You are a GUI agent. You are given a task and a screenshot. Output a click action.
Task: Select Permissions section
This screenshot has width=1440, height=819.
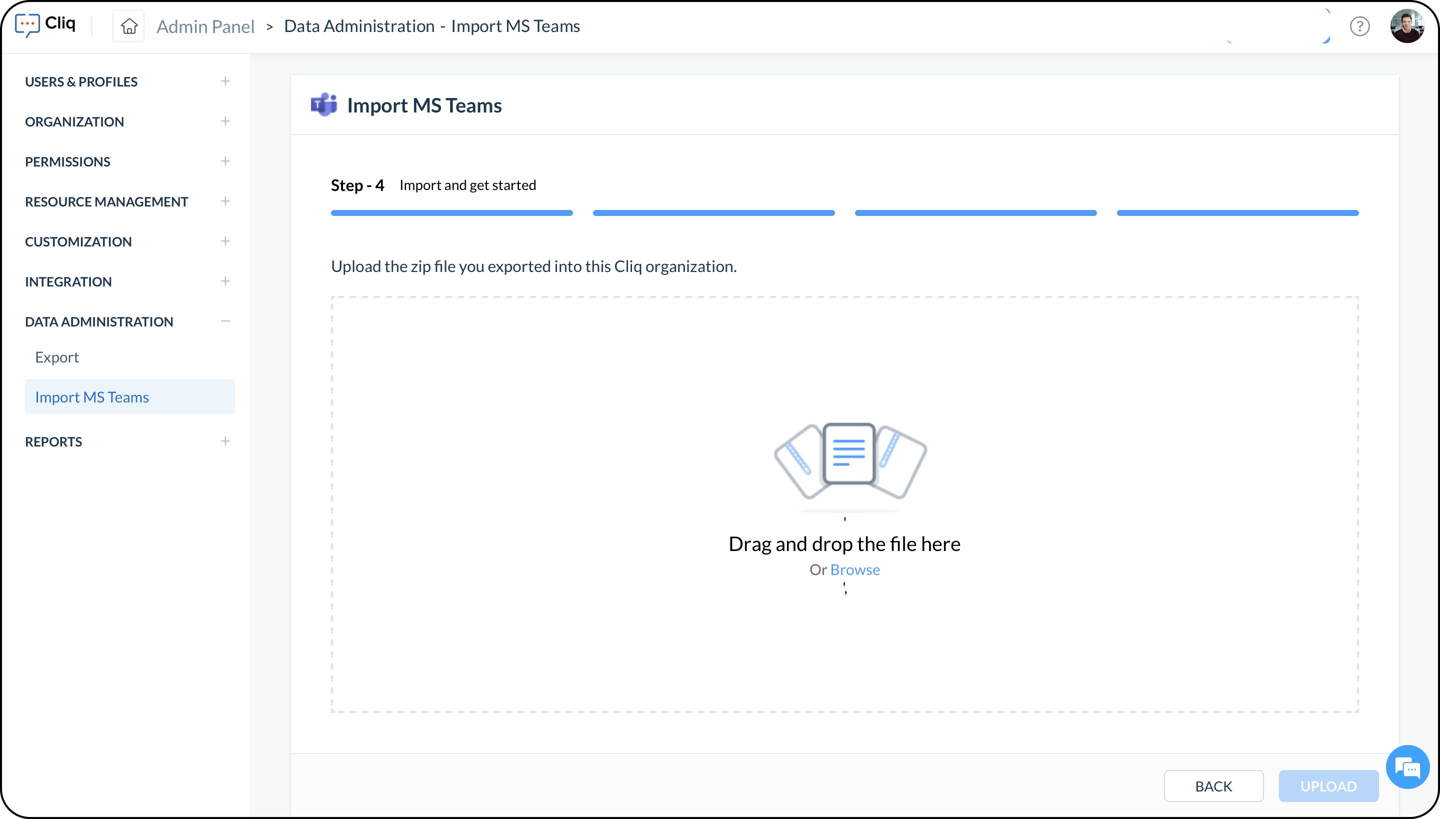(x=67, y=161)
